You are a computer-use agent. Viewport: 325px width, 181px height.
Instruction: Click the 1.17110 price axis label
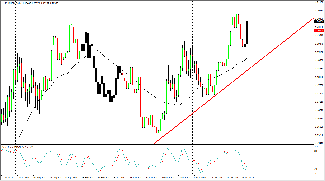pyautogui.click(x=320, y=102)
